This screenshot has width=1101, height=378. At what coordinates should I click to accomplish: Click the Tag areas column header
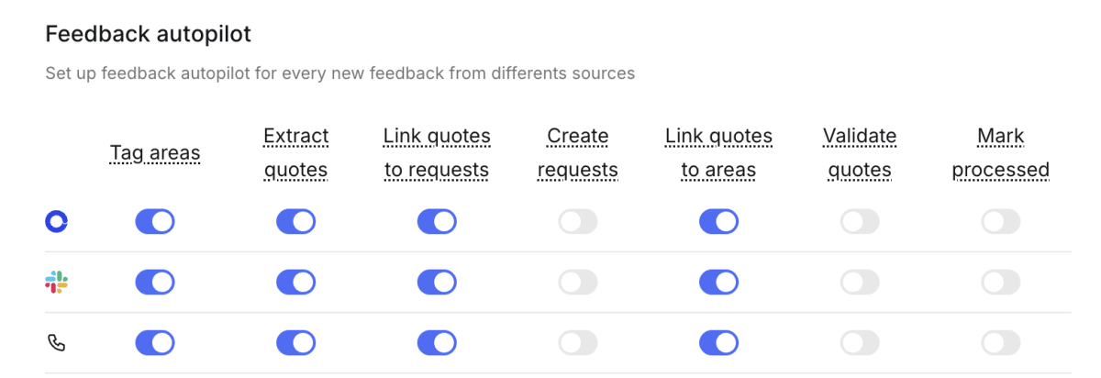click(155, 153)
